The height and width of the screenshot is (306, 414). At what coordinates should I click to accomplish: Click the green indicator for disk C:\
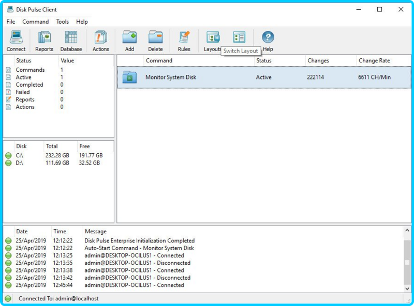point(8,156)
